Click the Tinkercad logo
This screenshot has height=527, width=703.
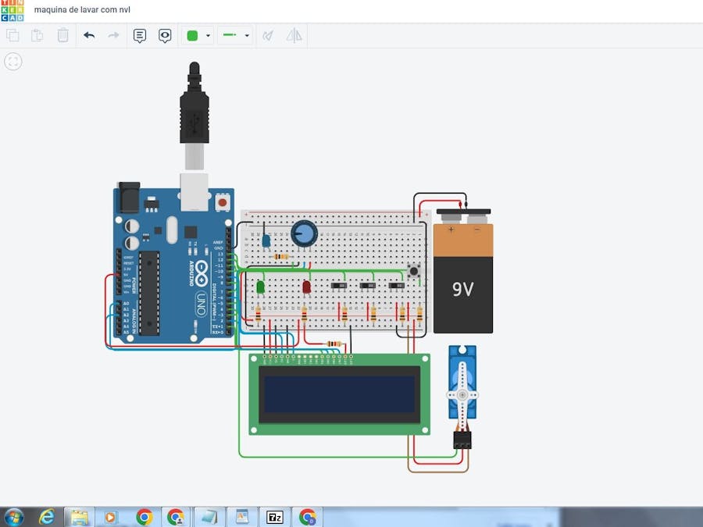tap(12, 10)
